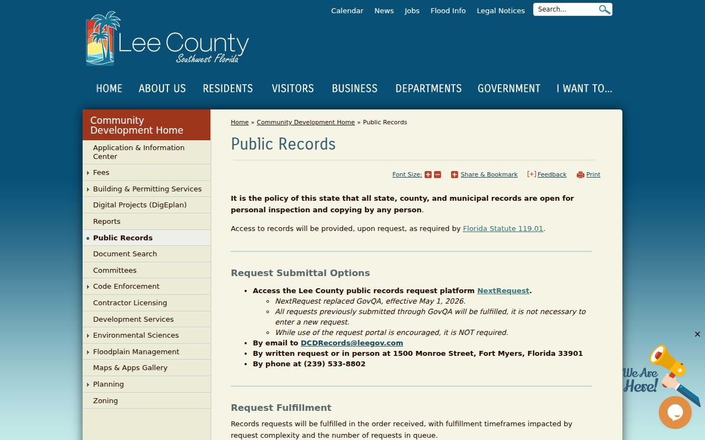705x440 pixels.
Task: Open Maps & Apps Gallery sidebar item
Action: [x=147, y=368]
